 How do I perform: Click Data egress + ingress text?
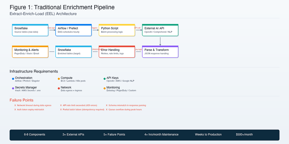71,90
